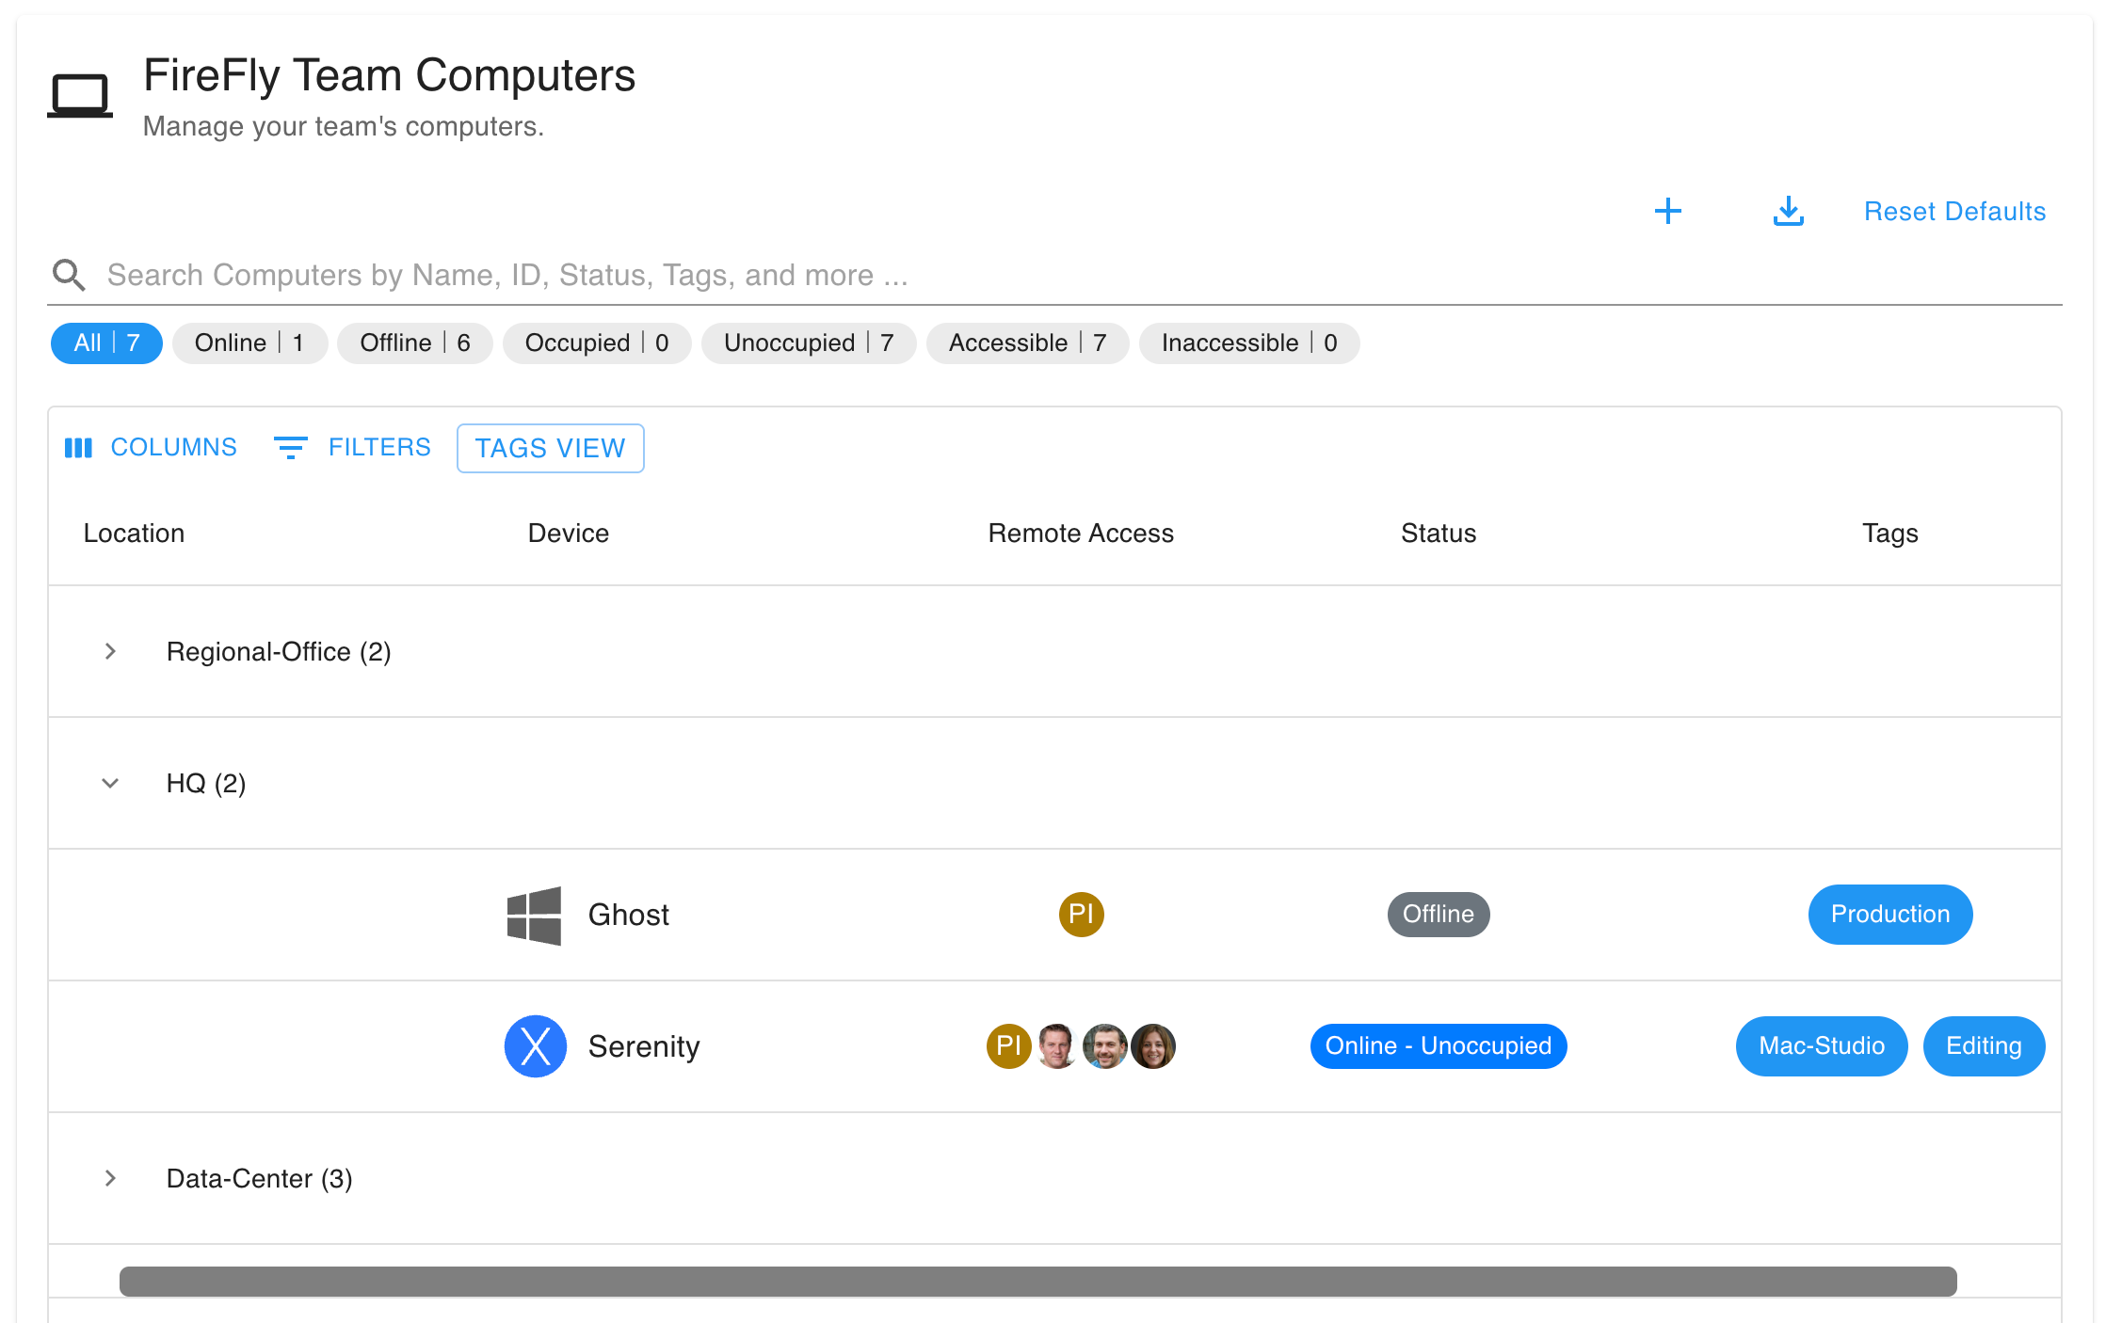Click the woman avatar in Serenity row
The image size is (2122, 1323).
point(1152,1046)
